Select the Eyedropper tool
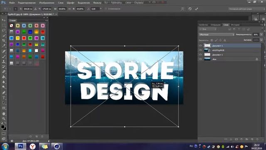This screenshot has height=150, width=266. point(4,46)
